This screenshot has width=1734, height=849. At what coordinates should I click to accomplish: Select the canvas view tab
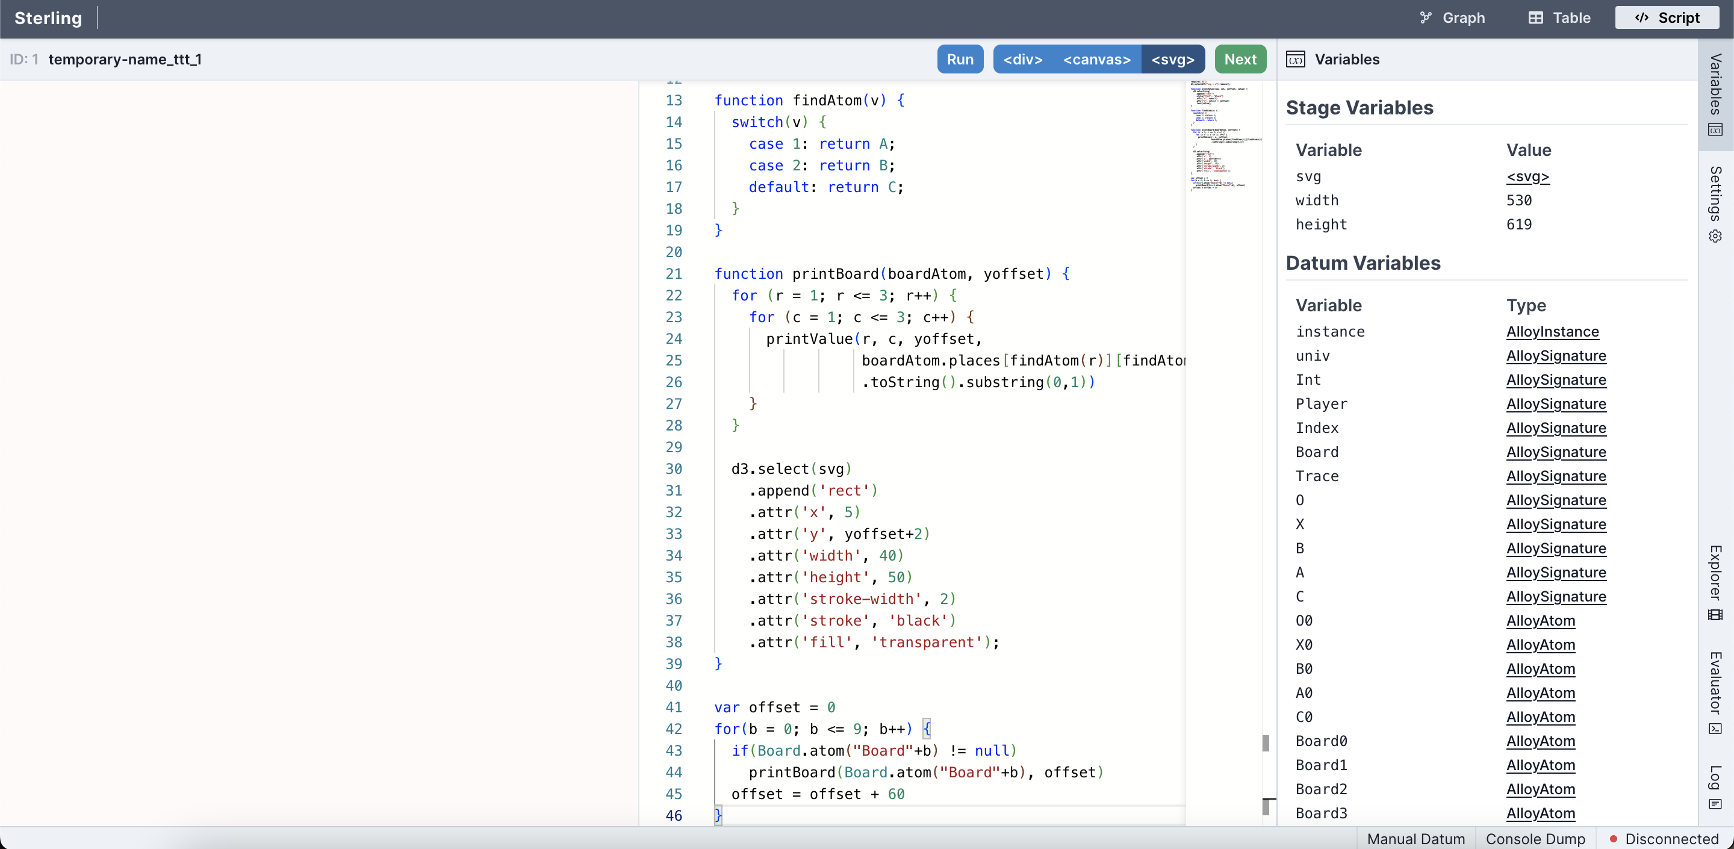pos(1095,60)
